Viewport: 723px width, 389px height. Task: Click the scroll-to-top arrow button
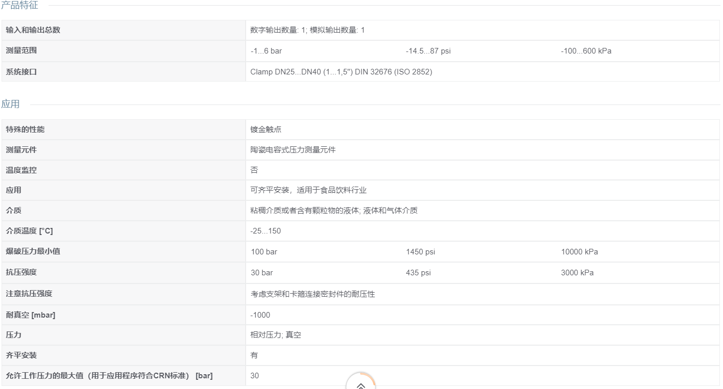point(361,382)
